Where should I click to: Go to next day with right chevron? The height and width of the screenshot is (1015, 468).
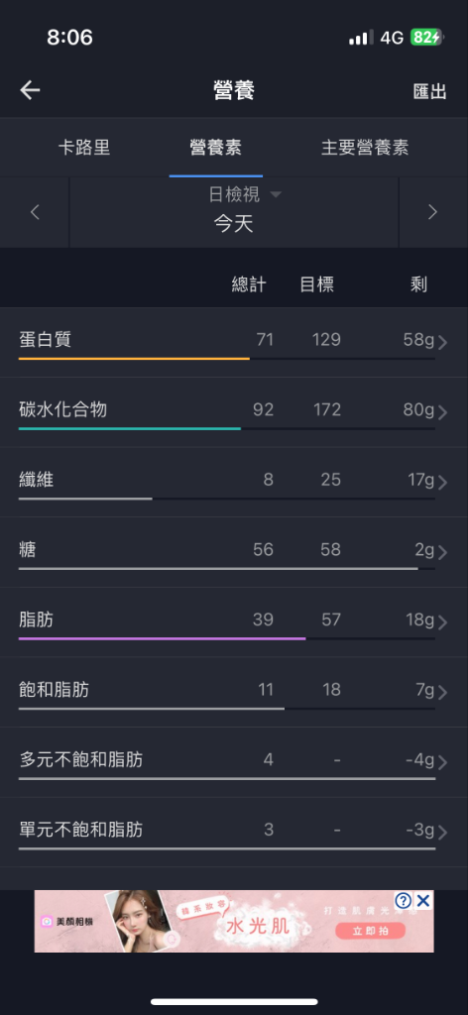(x=433, y=212)
